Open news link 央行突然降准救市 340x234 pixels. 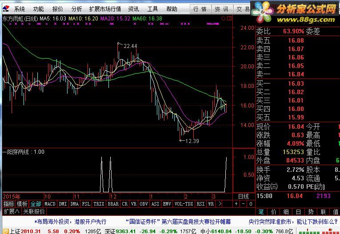pyautogui.click(x=293, y=222)
